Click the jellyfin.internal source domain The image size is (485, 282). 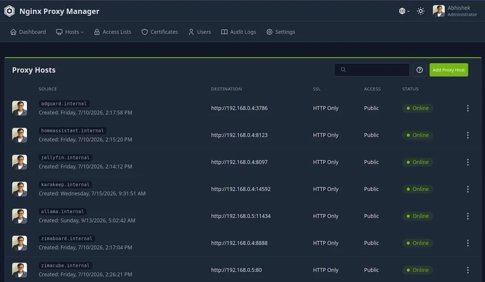click(65, 158)
